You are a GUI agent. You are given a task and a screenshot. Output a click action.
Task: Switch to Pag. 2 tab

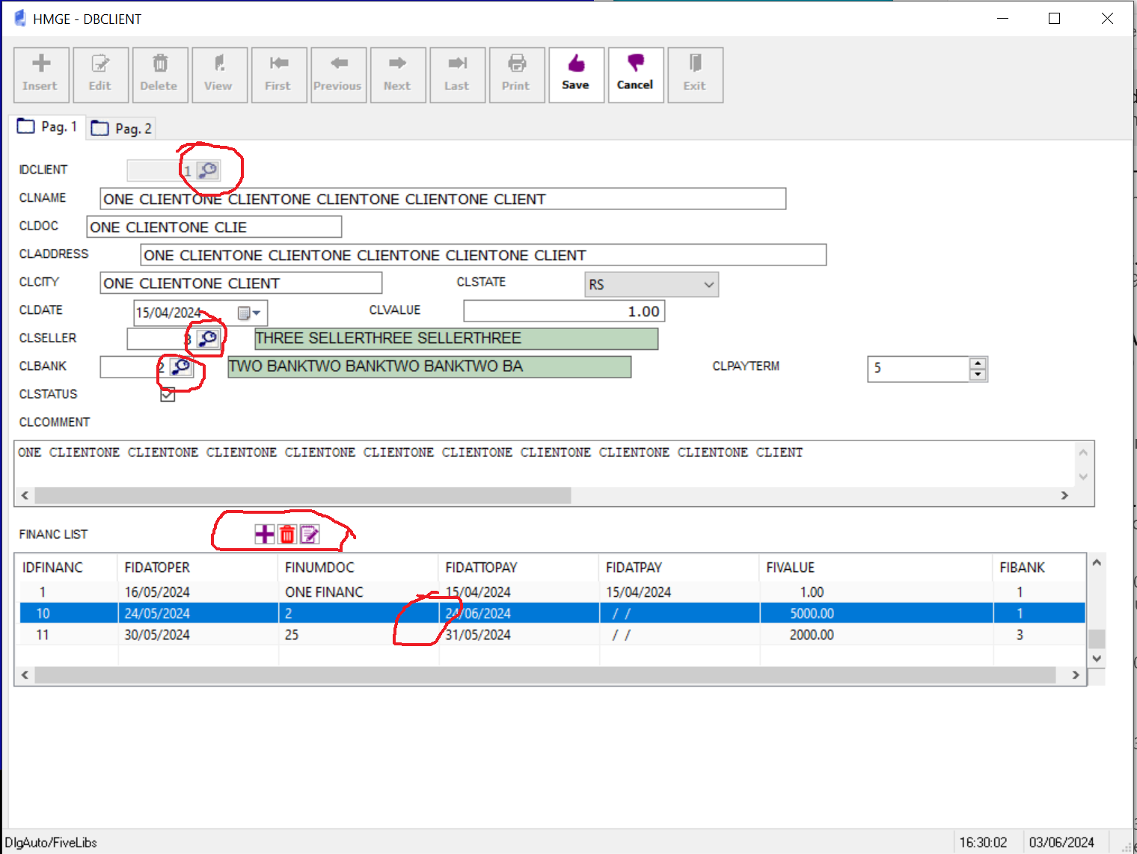coord(121,129)
